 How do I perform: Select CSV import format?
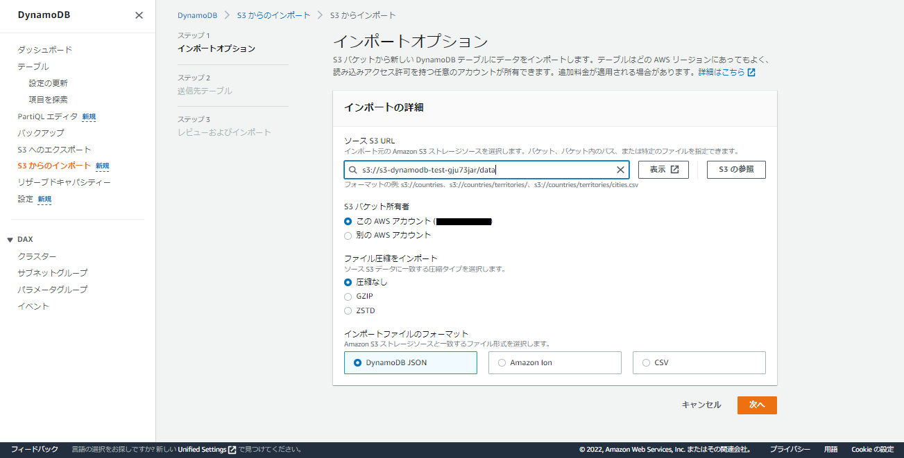[699, 362]
